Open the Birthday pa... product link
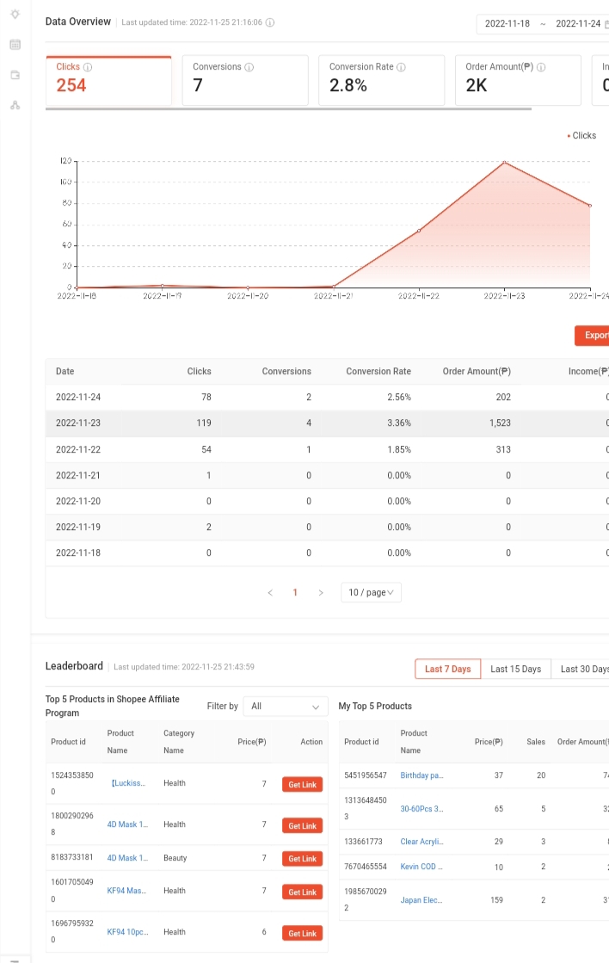This screenshot has height=963, width=609. (421, 775)
